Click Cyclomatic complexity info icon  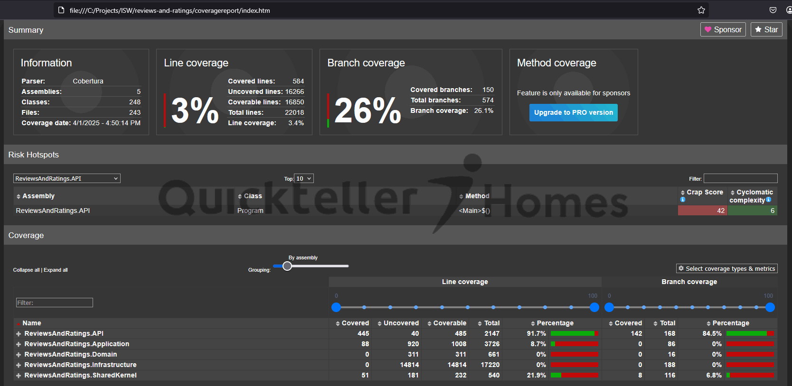pos(768,200)
